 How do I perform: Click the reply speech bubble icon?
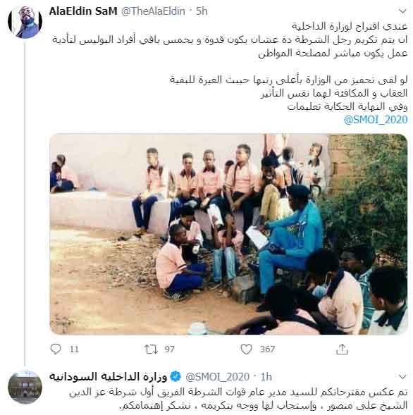[x=56, y=349]
